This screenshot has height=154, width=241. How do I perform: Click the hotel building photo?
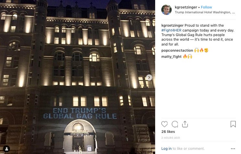(x=77, y=77)
